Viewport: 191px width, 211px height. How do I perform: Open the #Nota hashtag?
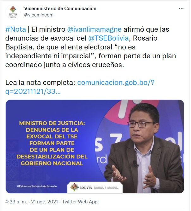coord(15,29)
